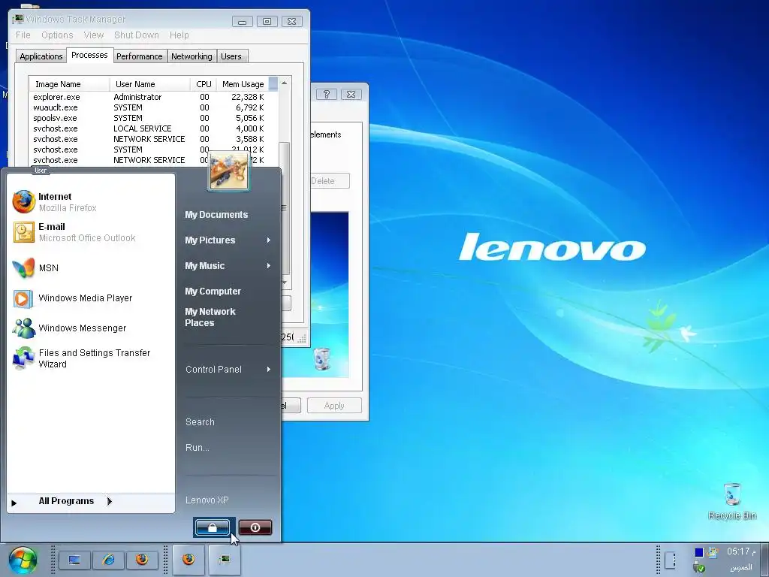Click the Apply button in dialog

tap(334, 406)
